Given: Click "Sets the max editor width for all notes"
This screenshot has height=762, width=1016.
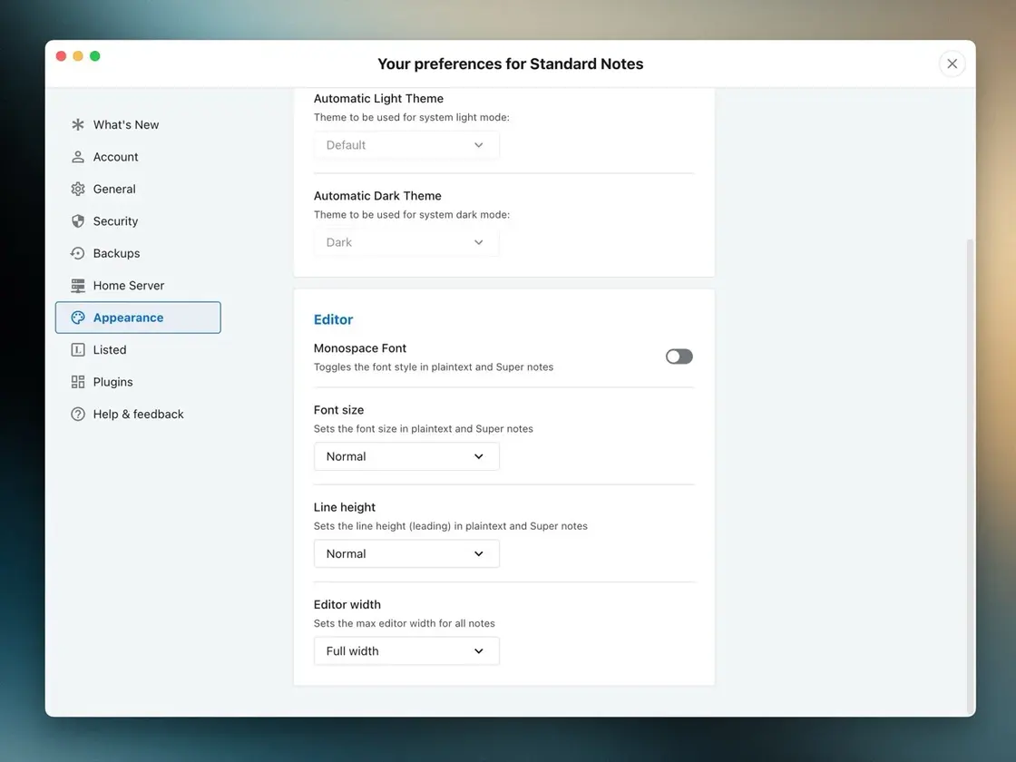Looking at the screenshot, I should coord(405,623).
